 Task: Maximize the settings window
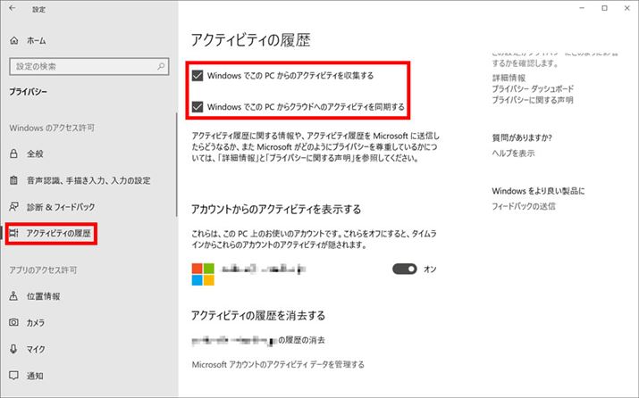pyautogui.click(x=604, y=8)
